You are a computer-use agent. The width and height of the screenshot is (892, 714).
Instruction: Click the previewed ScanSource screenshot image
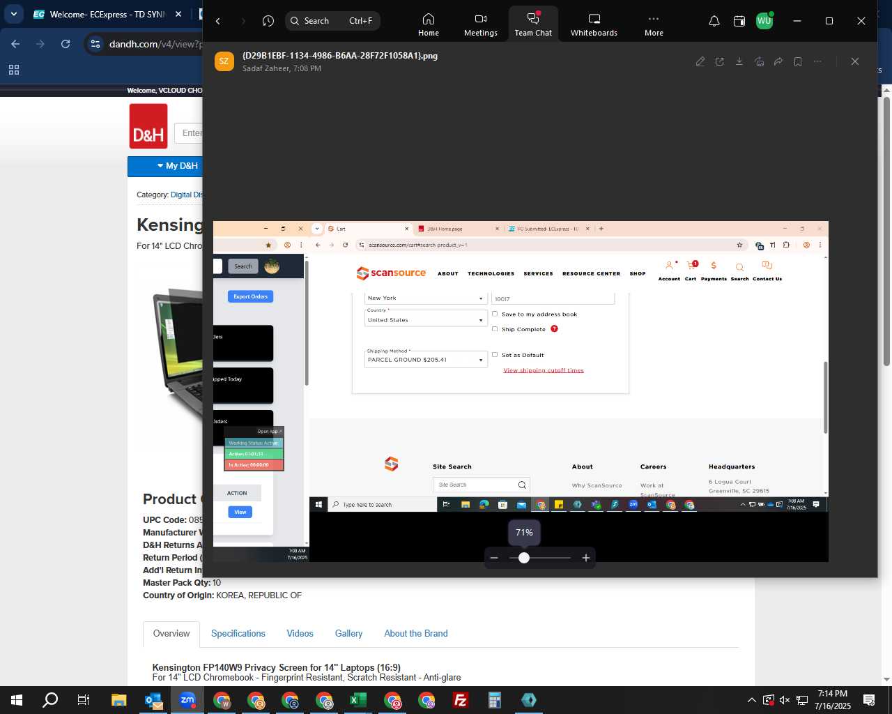(x=521, y=391)
